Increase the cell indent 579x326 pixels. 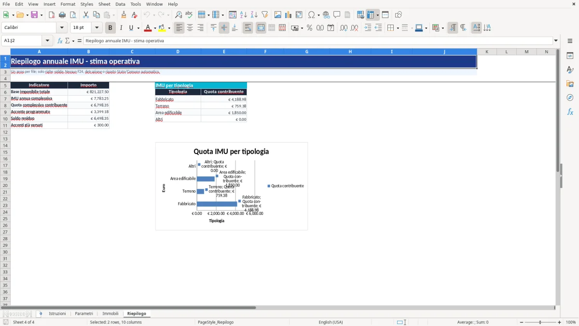(368, 28)
